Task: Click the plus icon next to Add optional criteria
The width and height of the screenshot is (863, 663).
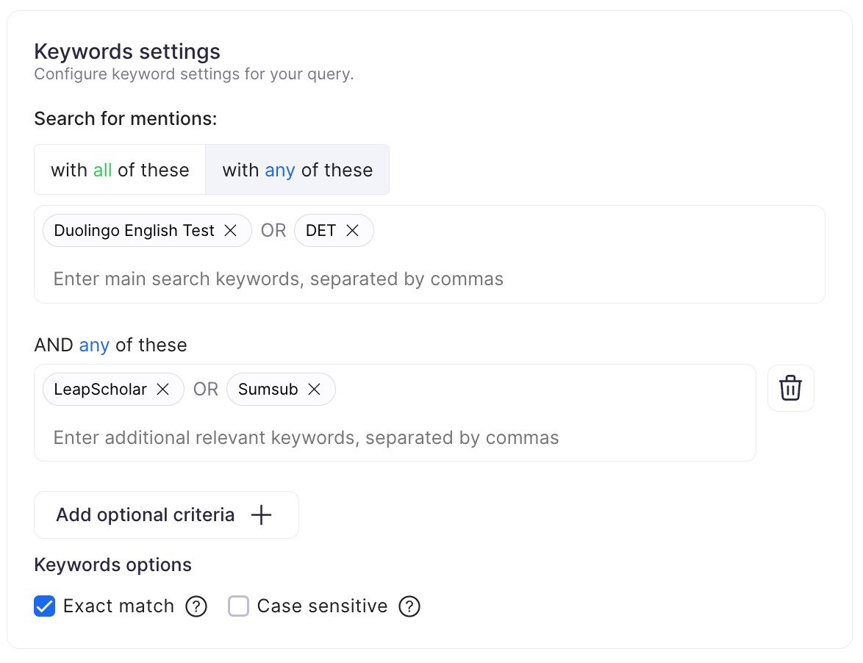Action: (261, 515)
